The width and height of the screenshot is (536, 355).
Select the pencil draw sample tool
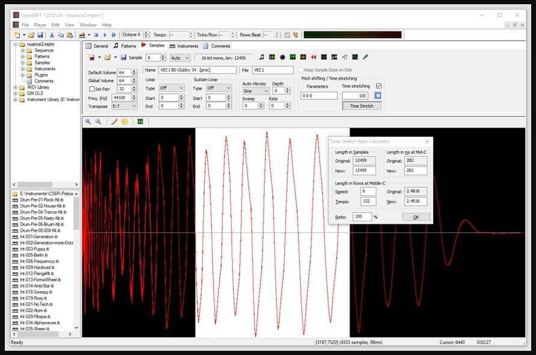(114, 122)
